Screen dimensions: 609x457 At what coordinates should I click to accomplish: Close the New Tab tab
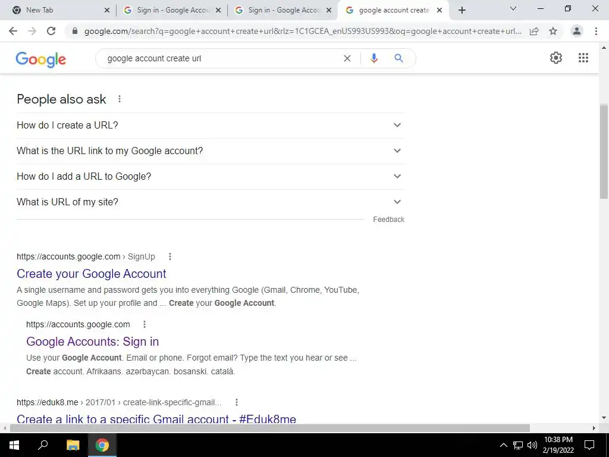[x=107, y=10]
